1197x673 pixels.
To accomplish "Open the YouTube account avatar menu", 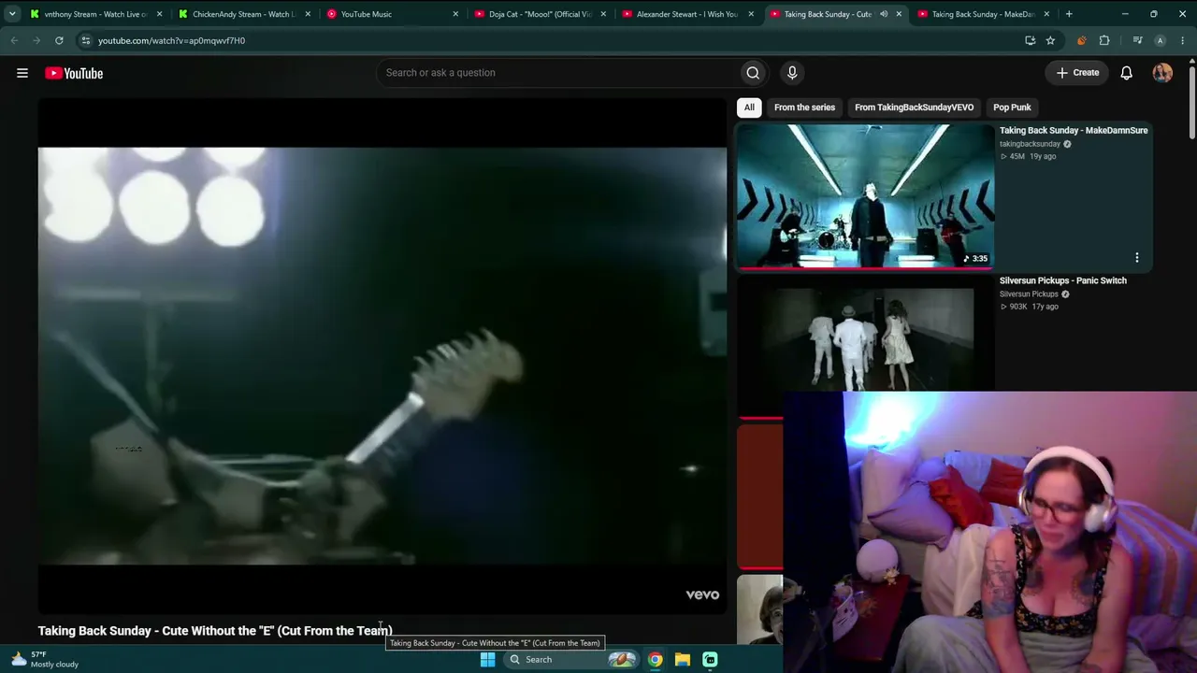I will (1162, 73).
